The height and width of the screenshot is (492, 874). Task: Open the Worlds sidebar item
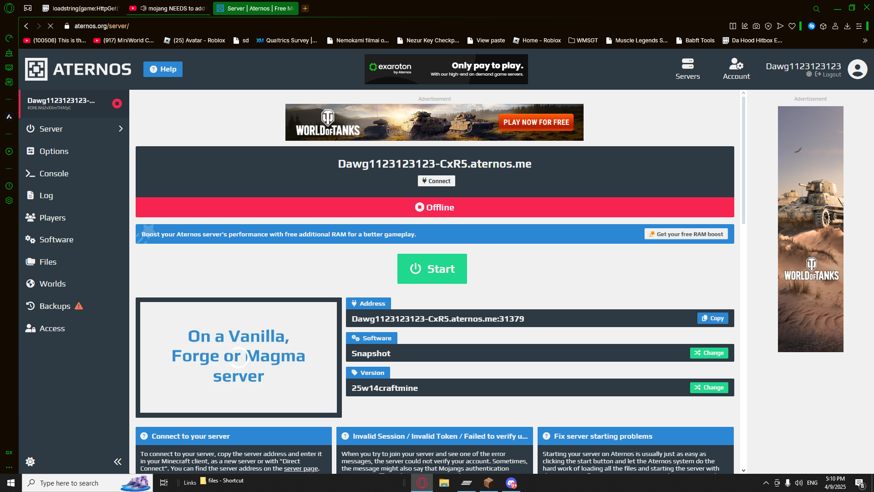coord(74,284)
